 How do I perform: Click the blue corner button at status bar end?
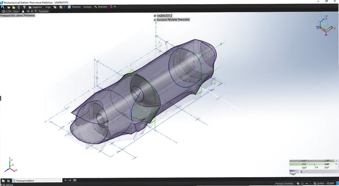(x=338, y=183)
